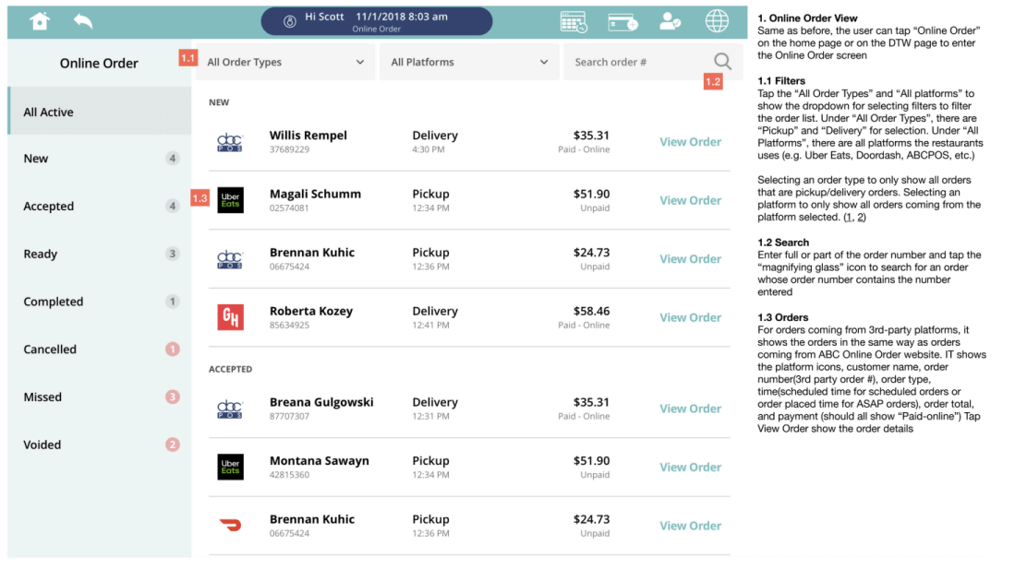The image size is (1015, 569).
Task: Expand the All Order Types dropdown
Action: point(285,62)
